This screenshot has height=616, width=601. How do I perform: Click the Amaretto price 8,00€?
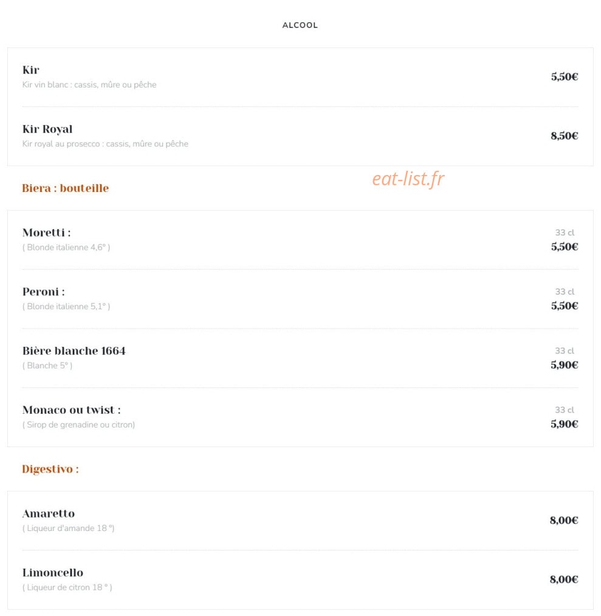point(564,521)
